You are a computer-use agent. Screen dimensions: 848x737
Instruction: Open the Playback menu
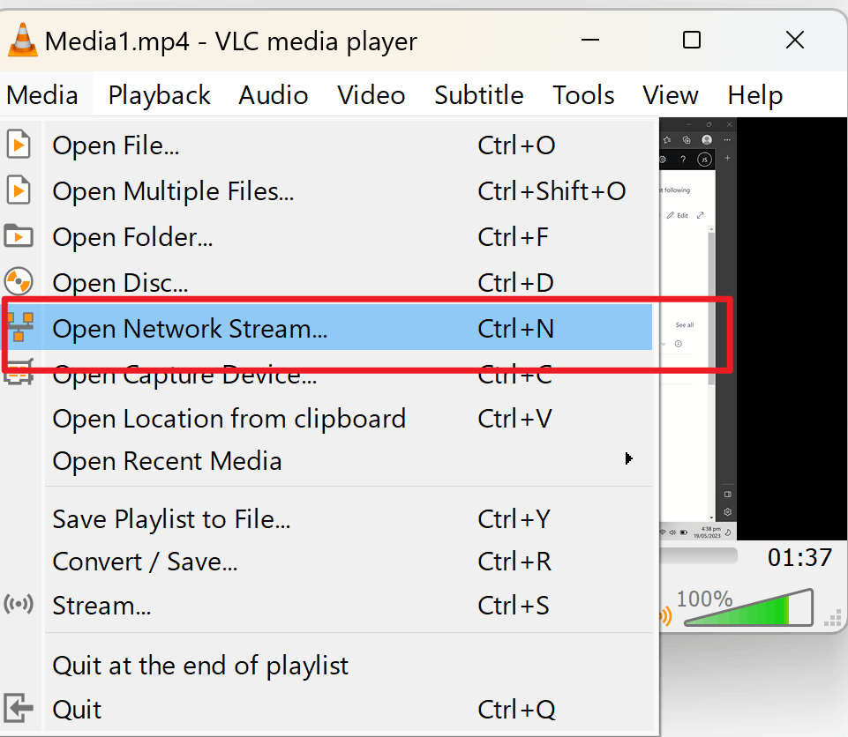tap(158, 94)
